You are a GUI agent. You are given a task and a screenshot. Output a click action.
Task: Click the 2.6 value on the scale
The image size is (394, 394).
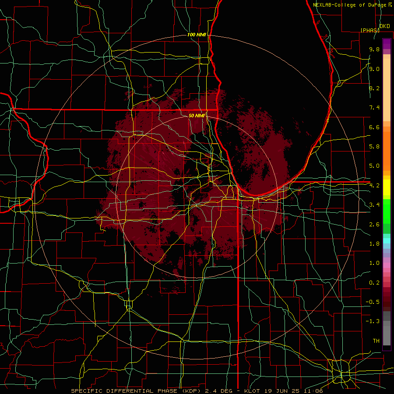pos(374,225)
